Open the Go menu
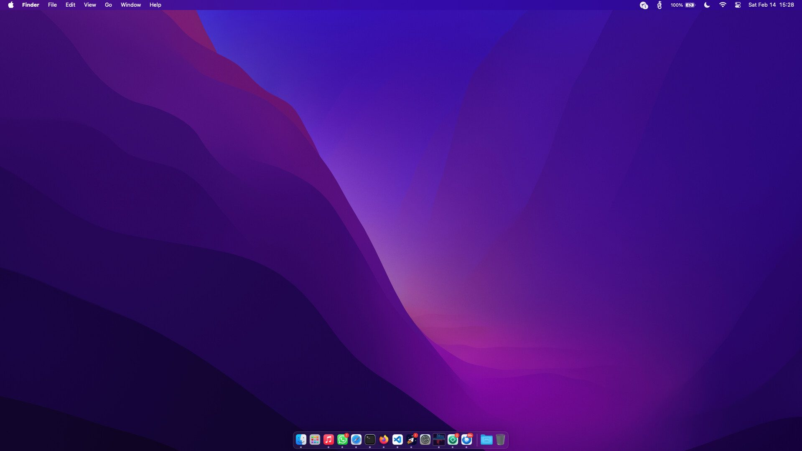802x451 pixels. 108,5
